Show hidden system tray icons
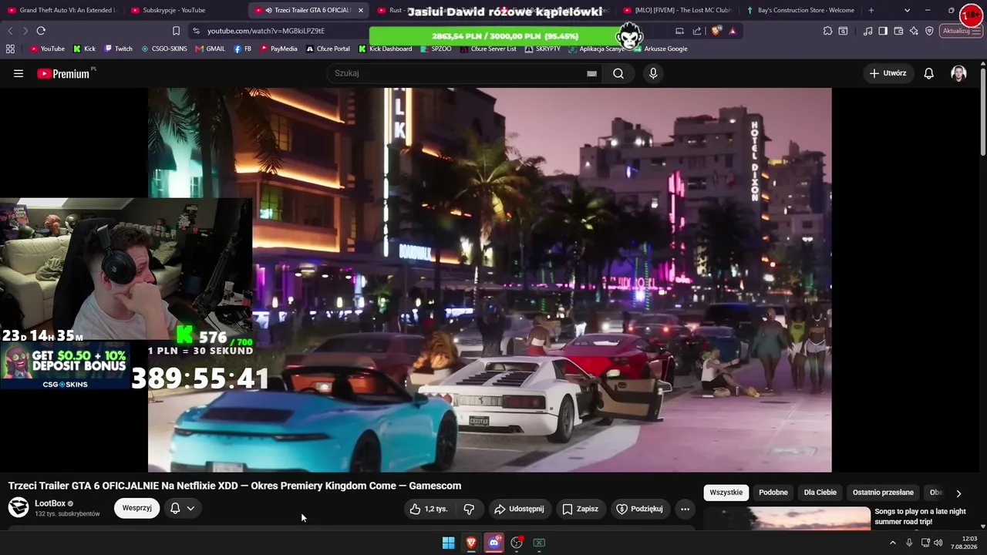987x555 pixels. coord(893,543)
